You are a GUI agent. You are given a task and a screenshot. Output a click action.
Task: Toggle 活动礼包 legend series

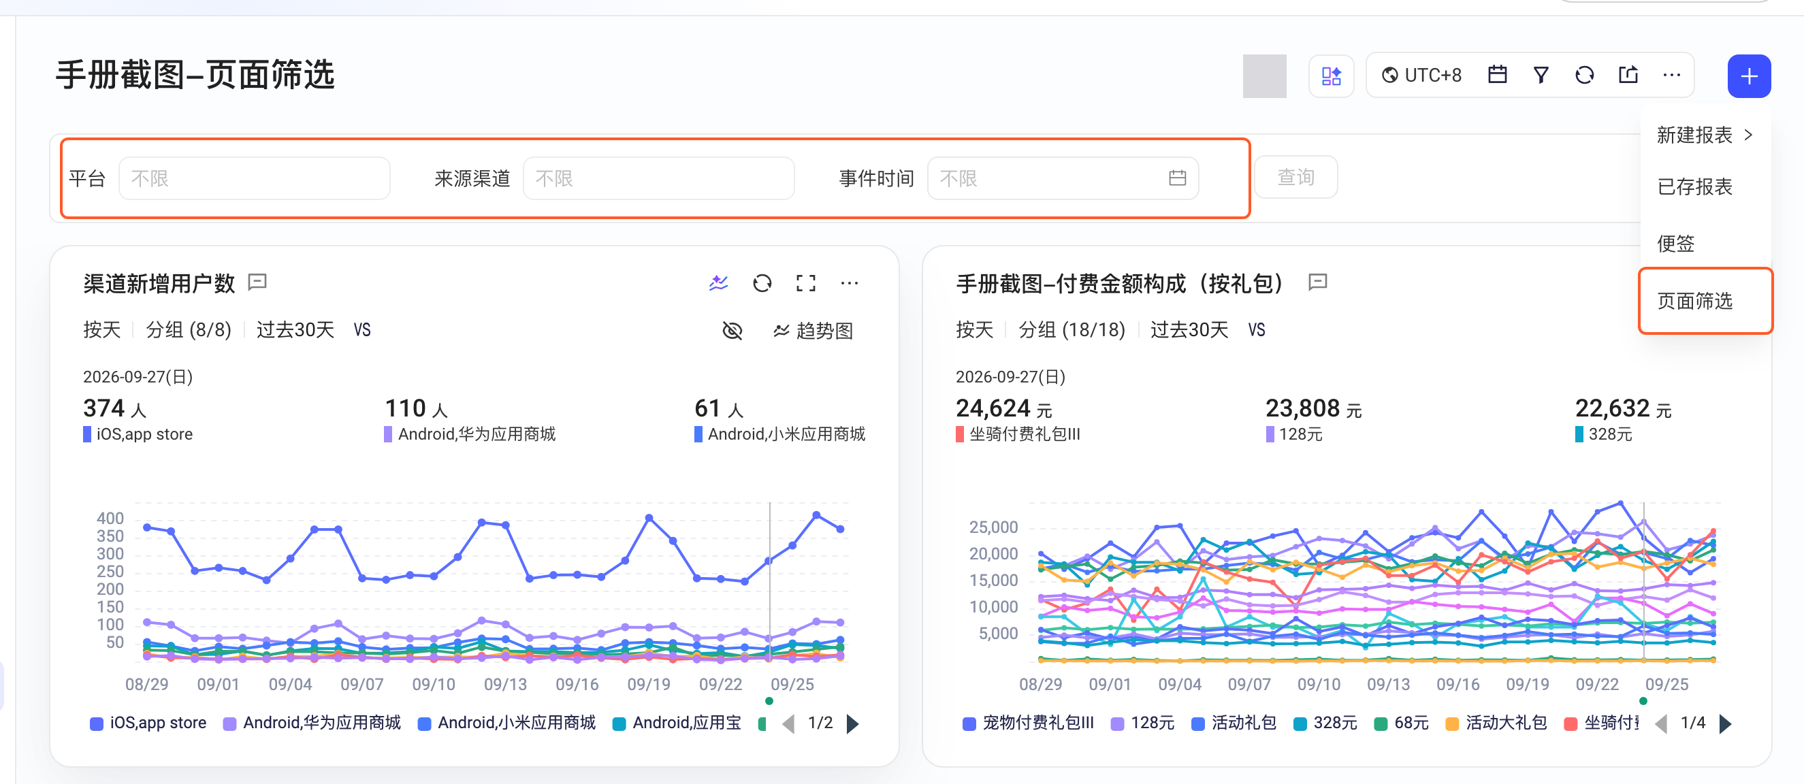1234,722
